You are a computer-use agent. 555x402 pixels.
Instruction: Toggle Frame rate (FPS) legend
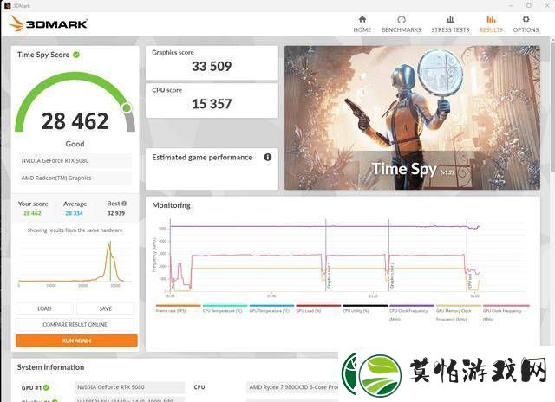click(x=178, y=308)
